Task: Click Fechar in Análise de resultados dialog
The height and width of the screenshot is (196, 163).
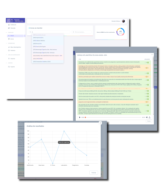Action: (x=94, y=172)
